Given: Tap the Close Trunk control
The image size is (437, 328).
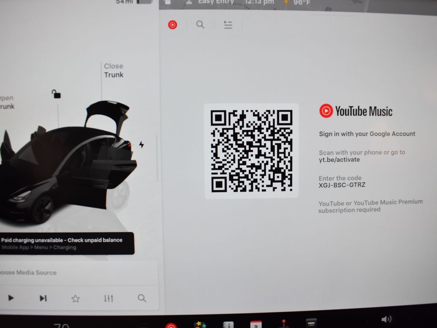Looking at the screenshot, I should 114,70.
